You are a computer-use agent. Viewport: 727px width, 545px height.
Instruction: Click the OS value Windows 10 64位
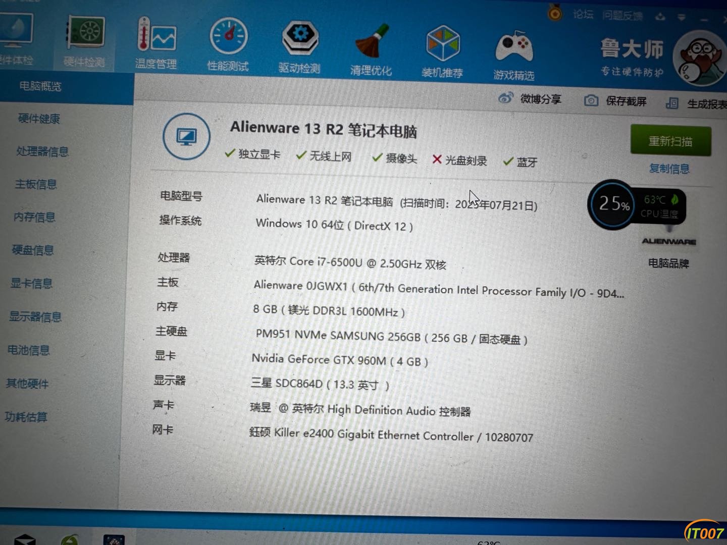[334, 225]
